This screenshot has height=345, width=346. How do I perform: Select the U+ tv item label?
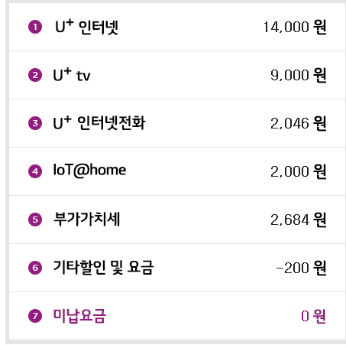click(x=72, y=75)
